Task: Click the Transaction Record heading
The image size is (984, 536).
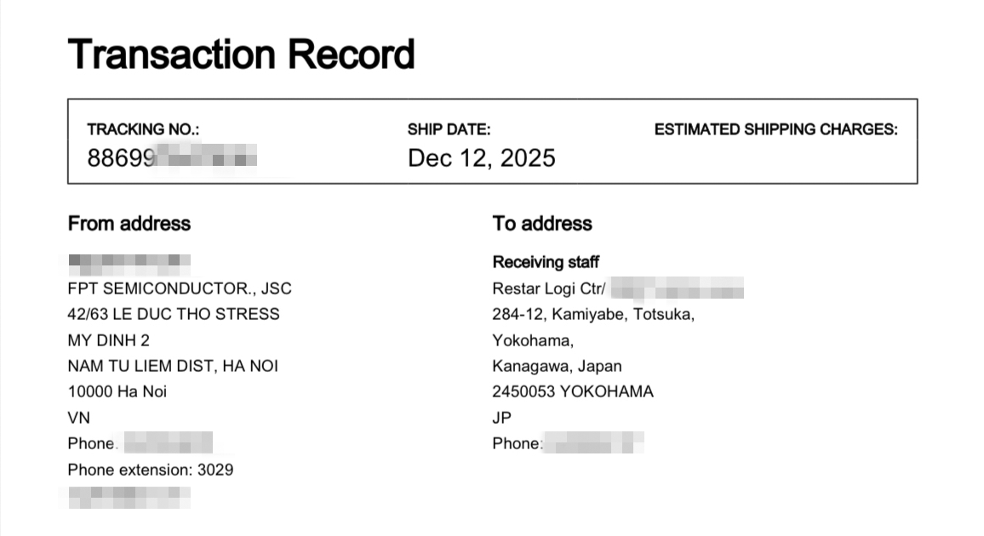Action: (241, 54)
